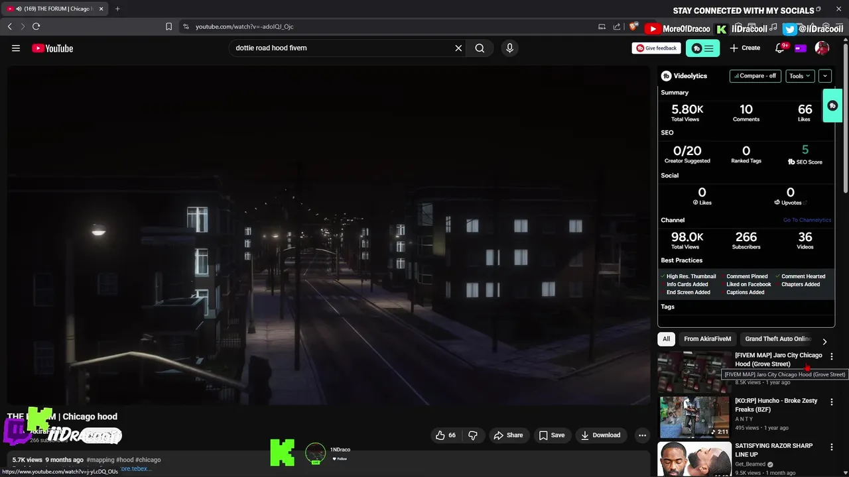Click High Res. Thumbnail best practice
Viewport: 849px width, 477px height.
coord(691,276)
